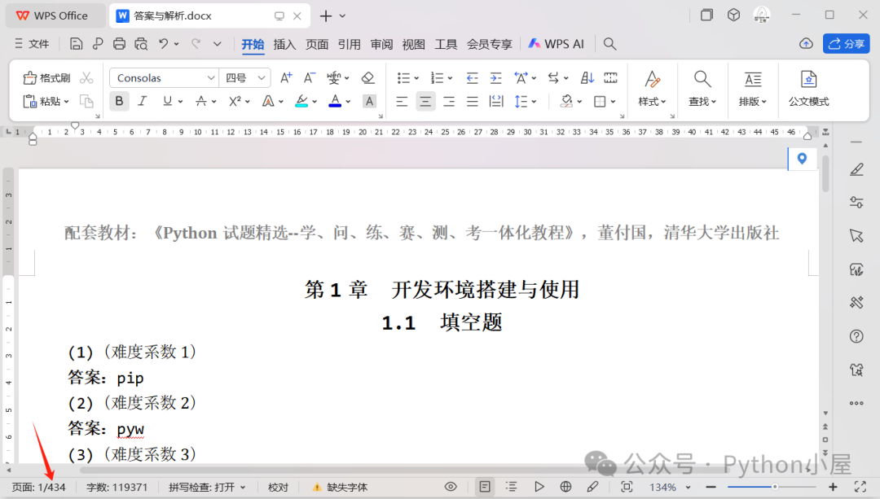This screenshot has height=499, width=880.
Task: Toggle center alignment
Action: [x=425, y=102]
